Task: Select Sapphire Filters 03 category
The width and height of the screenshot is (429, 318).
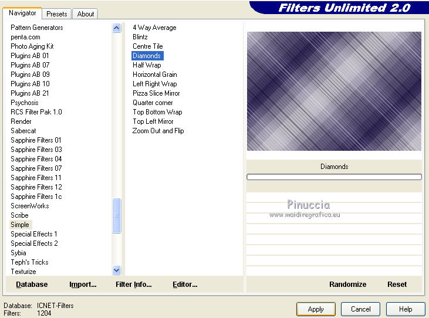Action: [x=36, y=150]
